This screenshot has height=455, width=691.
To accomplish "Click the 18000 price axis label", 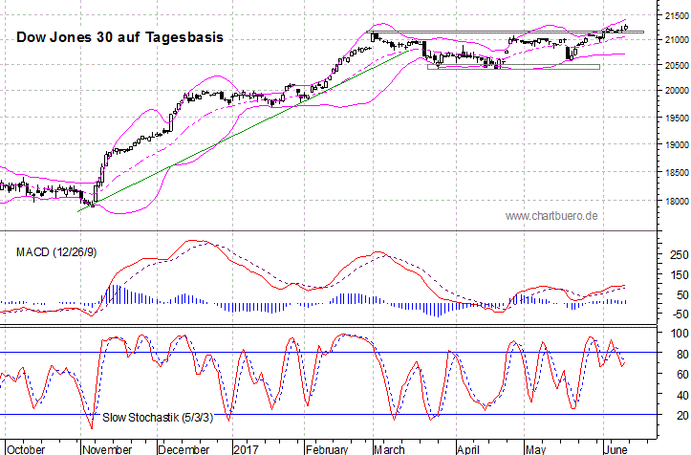I will click(676, 201).
